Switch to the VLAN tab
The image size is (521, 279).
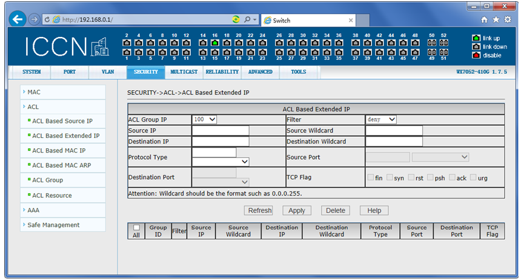pos(108,72)
